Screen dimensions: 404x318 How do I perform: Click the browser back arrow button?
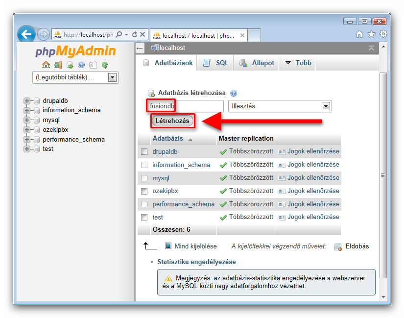26,34
